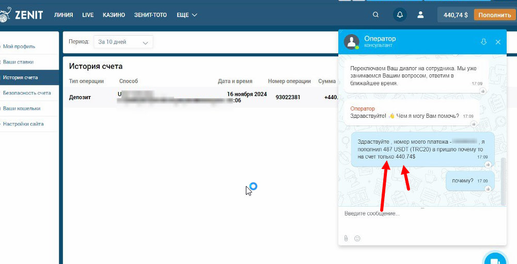Select "Ваши ставки" in the sidebar
Image resolution: width=517 pixels, height=264 pixels.
[x=18, y=62]
